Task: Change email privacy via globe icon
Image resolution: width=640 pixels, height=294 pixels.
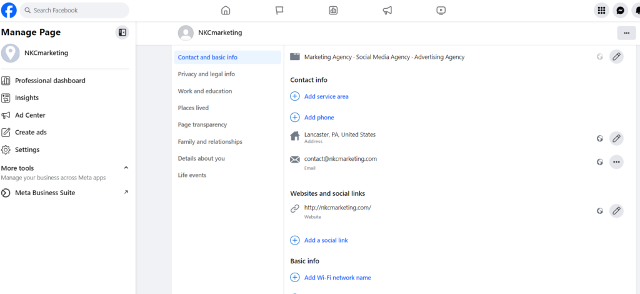Action: pos(600,162)
